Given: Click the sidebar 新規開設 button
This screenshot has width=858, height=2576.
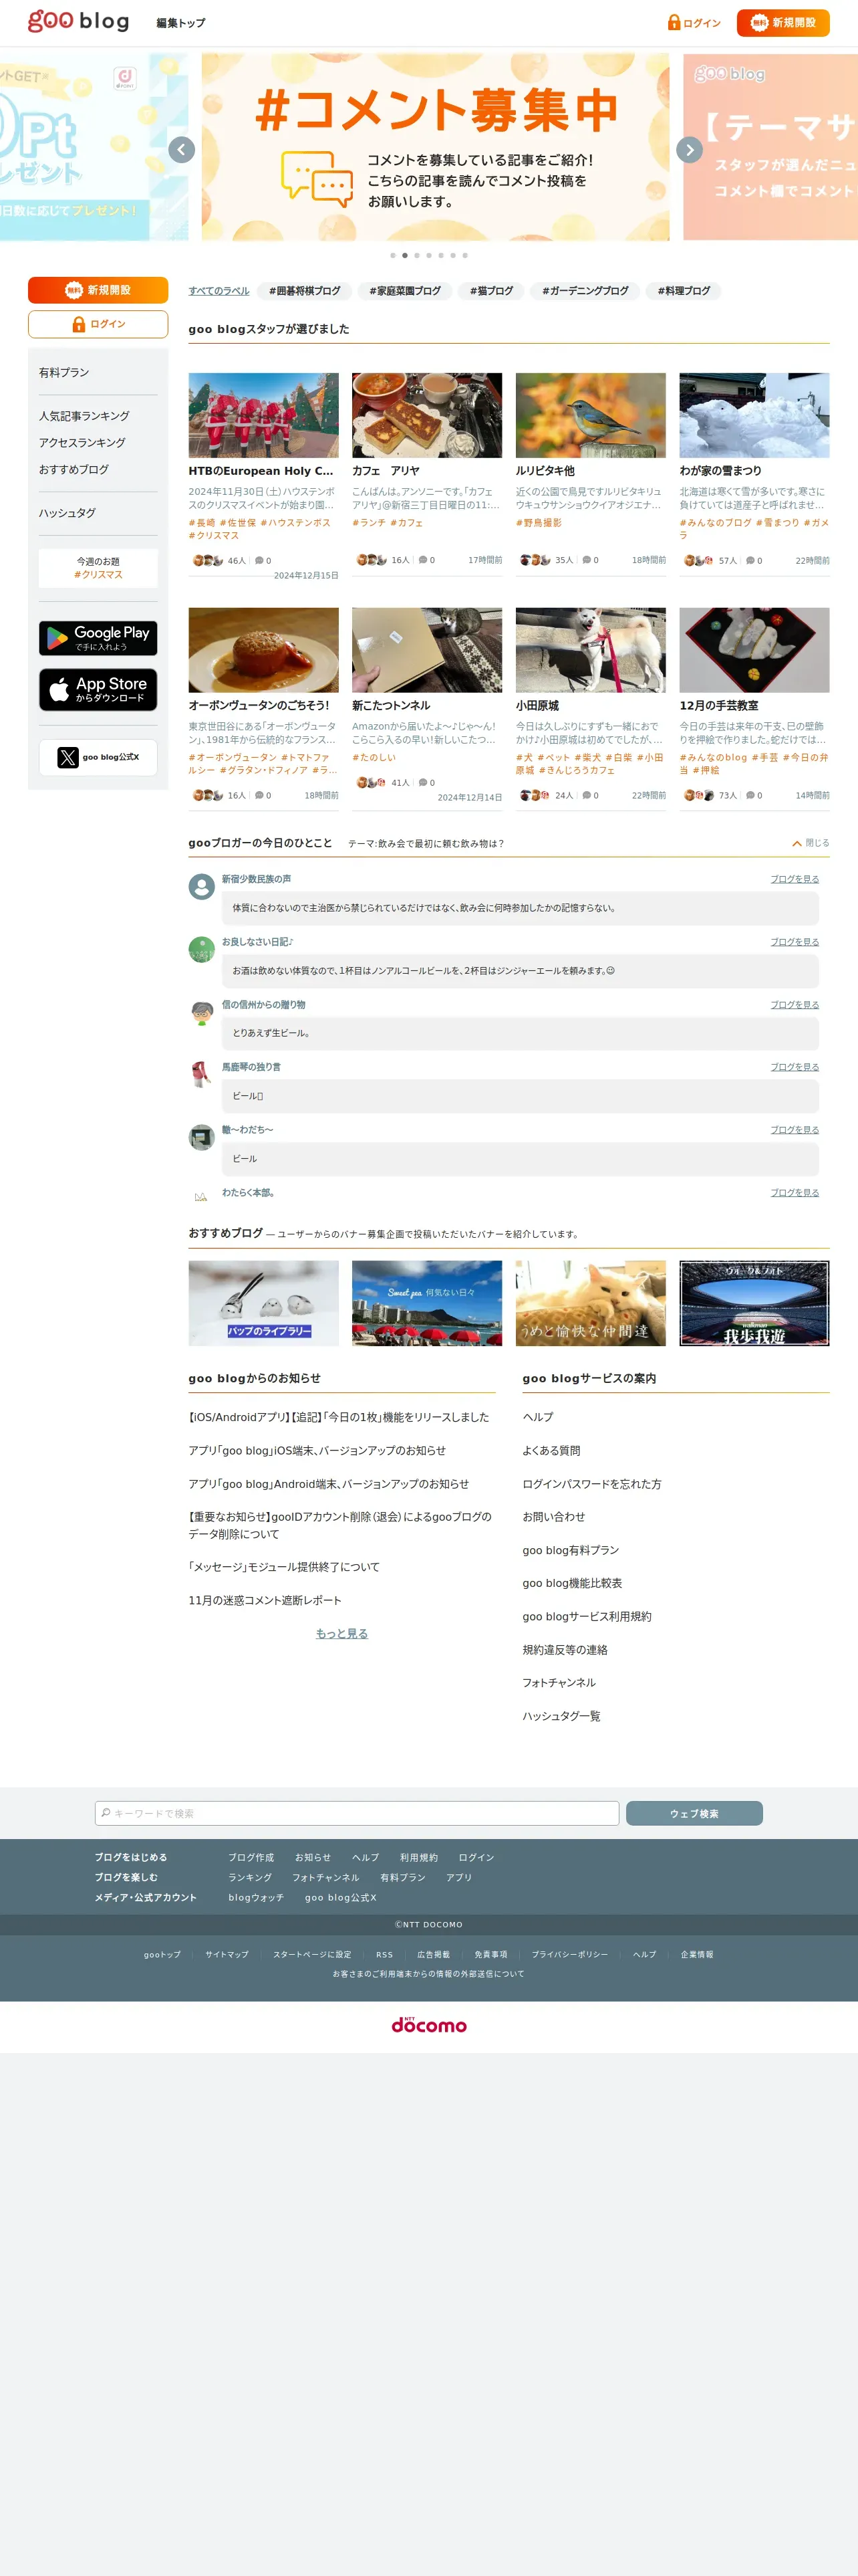Looking at the screenshot, I should point(98,290).
